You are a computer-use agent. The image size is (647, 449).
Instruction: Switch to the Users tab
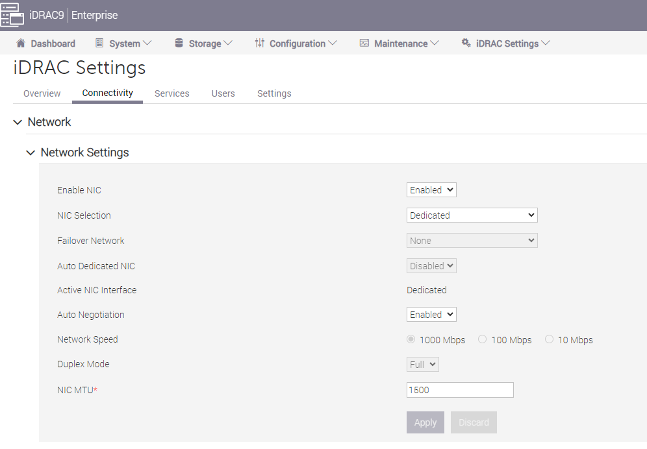tap(223, 93)
